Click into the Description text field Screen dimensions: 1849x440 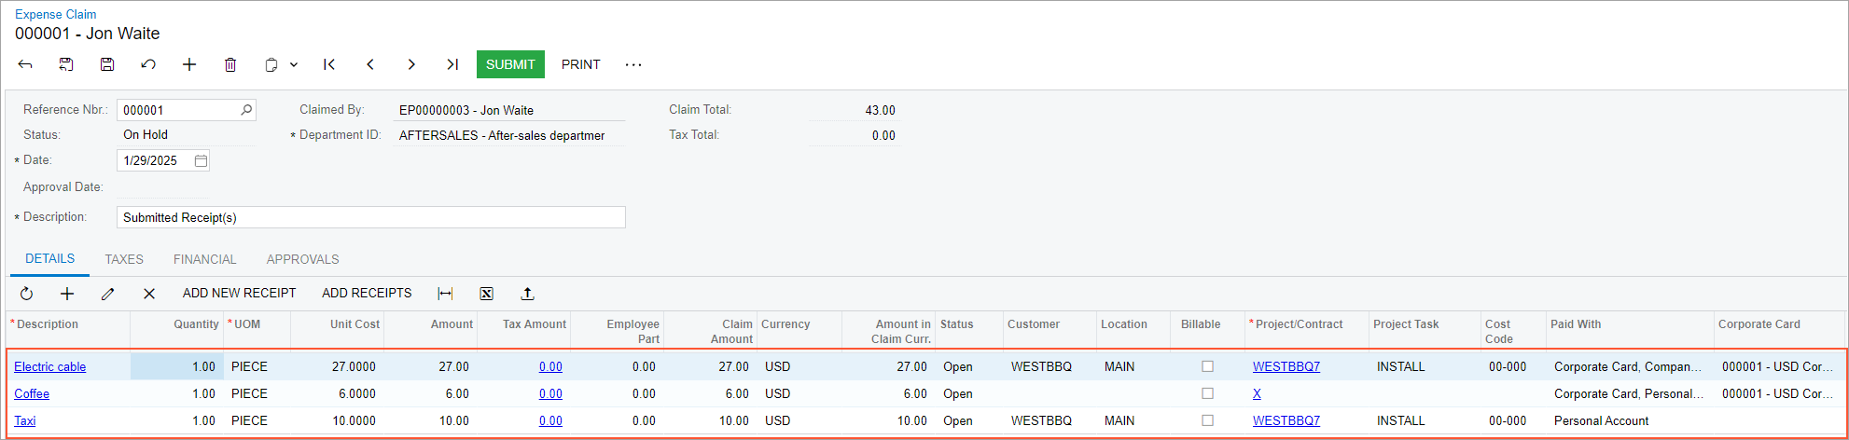pos(371,217)
